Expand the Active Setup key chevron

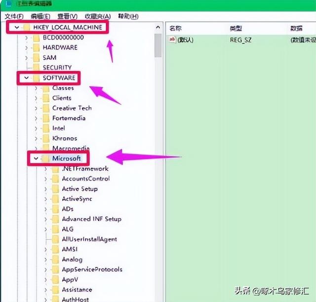46,189
